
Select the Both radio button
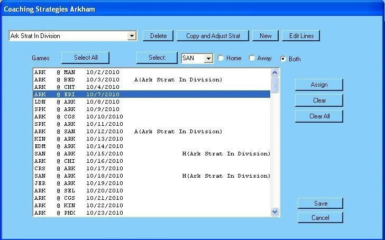pos(283,59)
